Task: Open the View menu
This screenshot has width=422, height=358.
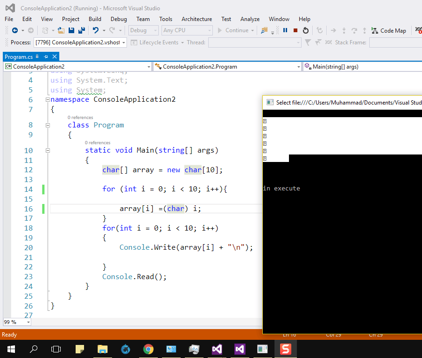Action: coord(47,19)
